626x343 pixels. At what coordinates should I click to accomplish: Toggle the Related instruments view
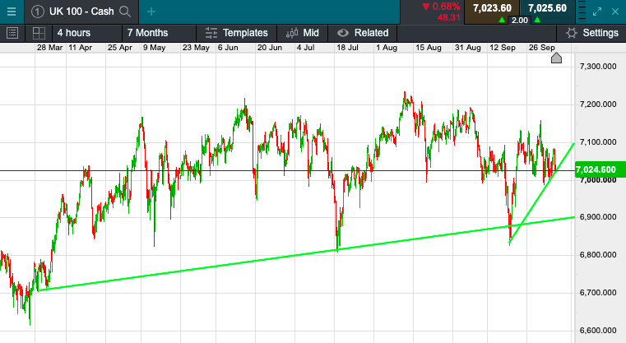tap(362, 33)
